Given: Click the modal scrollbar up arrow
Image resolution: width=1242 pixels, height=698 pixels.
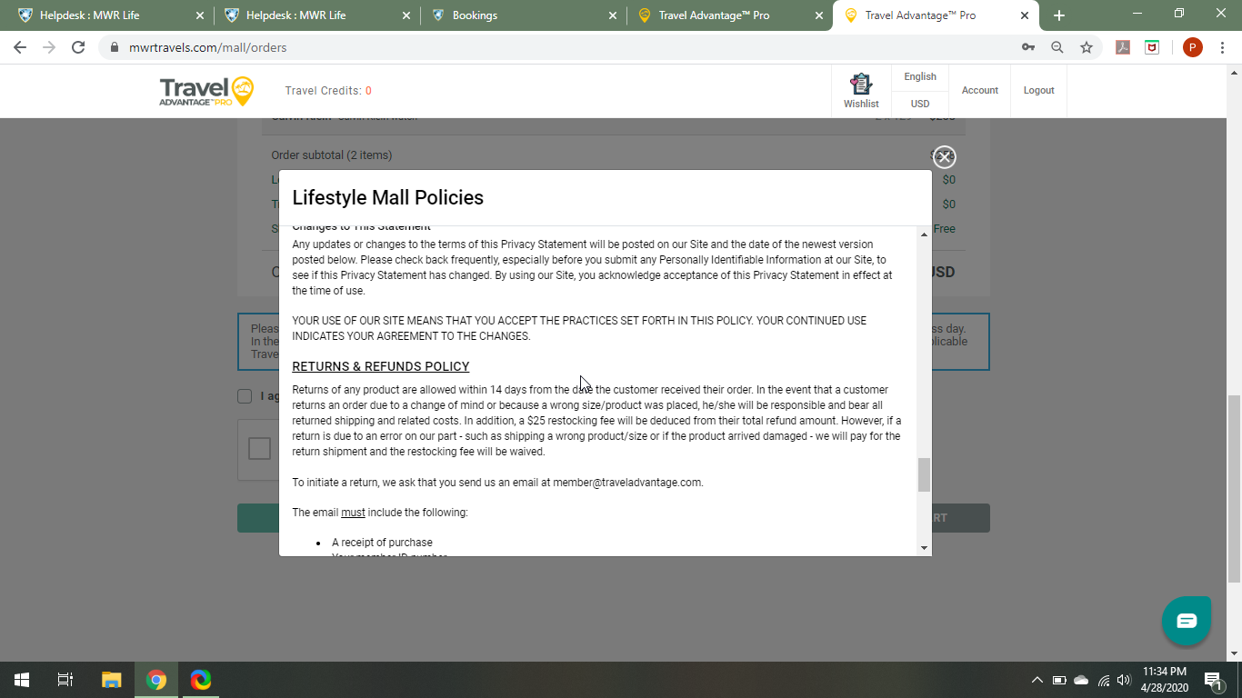Looking at the screenshot, I should [x=924, y=234].
